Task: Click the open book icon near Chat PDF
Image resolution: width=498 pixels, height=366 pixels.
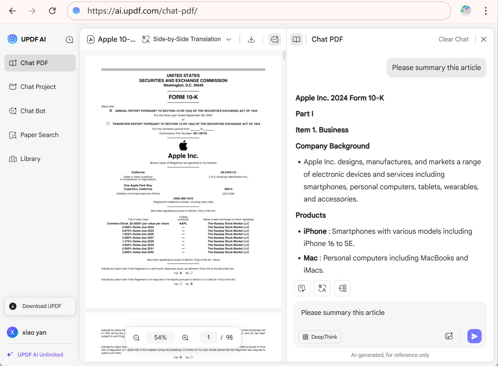Action: (296, 39)
